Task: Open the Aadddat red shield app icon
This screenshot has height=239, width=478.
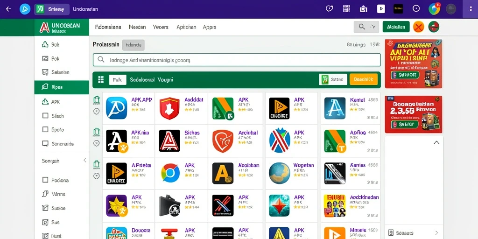Action: (169, 108)
